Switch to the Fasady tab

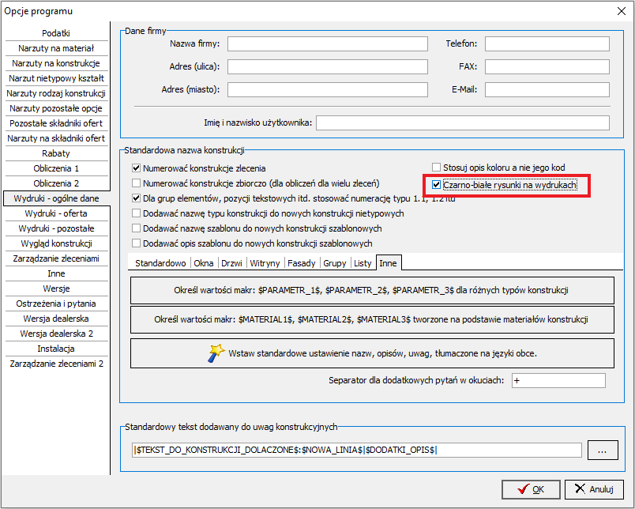[300, 262]
